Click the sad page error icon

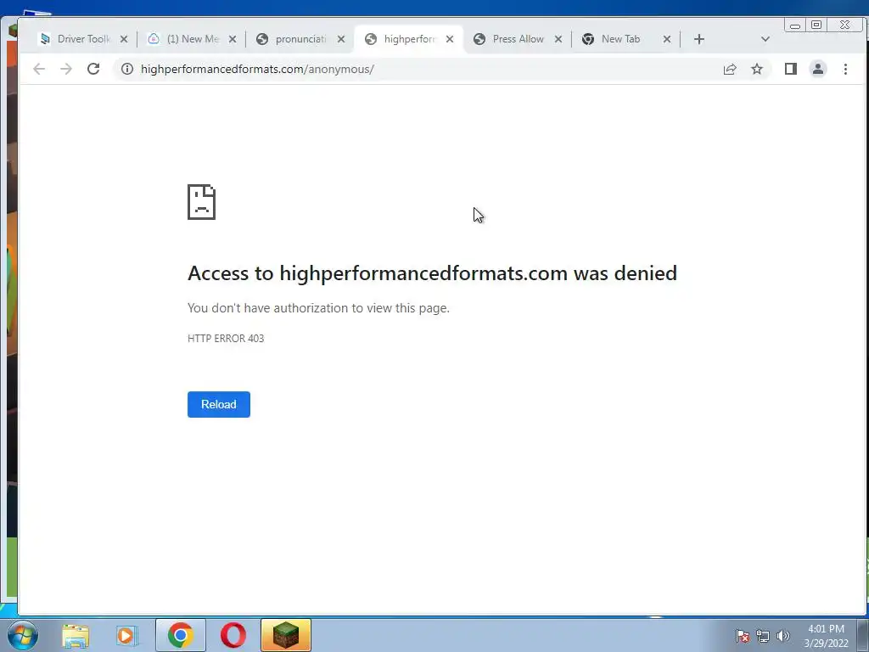(201, 202)
